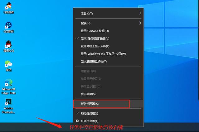Enable 显示触摸键盘按钮(Y)
This screenshot has width=199, height=132.
pos(108,61)
